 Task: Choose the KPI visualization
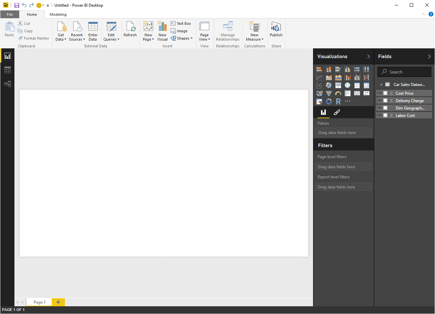coord(366,93)
